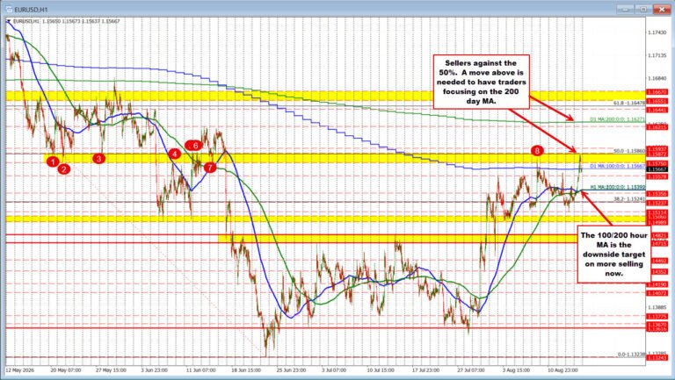Click the red price tag 1.13775
The height and width of the screenshot is (380, 675).
pyautogui.click(x=659, y=317)
